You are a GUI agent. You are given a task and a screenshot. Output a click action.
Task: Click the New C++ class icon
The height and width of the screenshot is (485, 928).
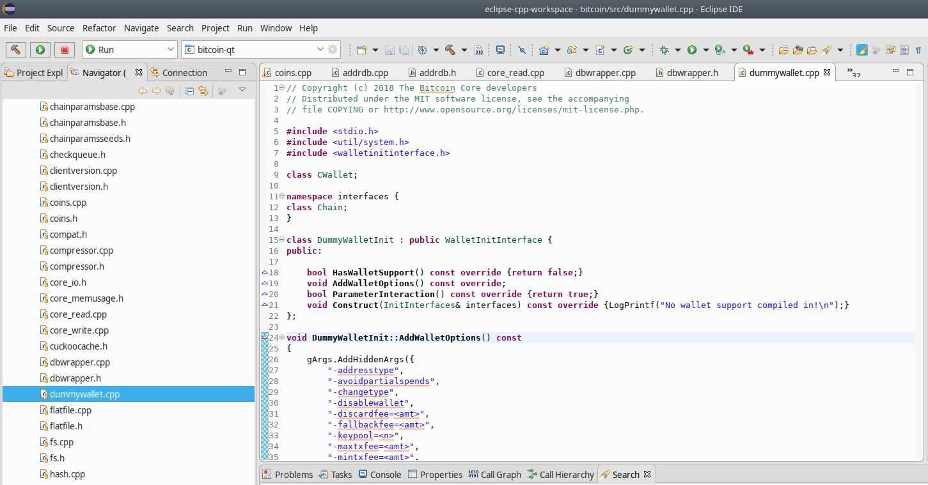click(x=627, y=50)
